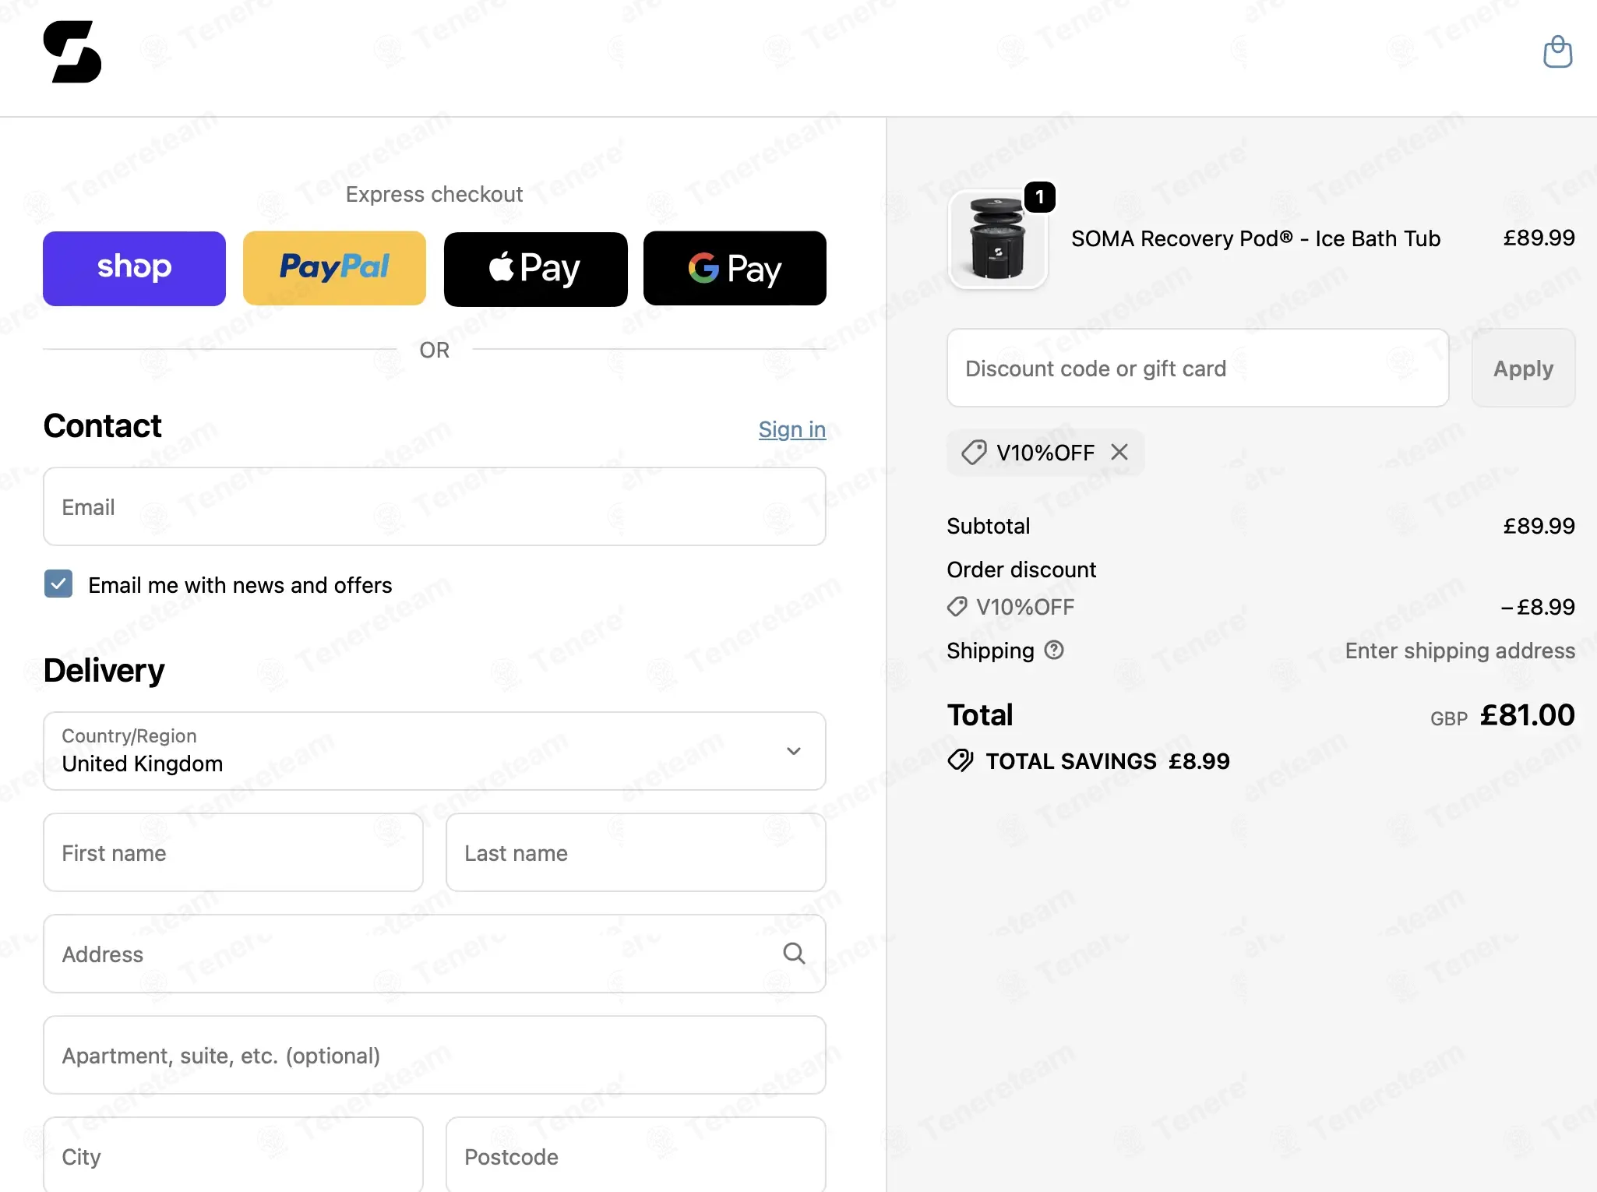Click the shipping help question icon
Image resolution: width=1597 pixels, height=1192 pixels.
(x=1054, y=650)
